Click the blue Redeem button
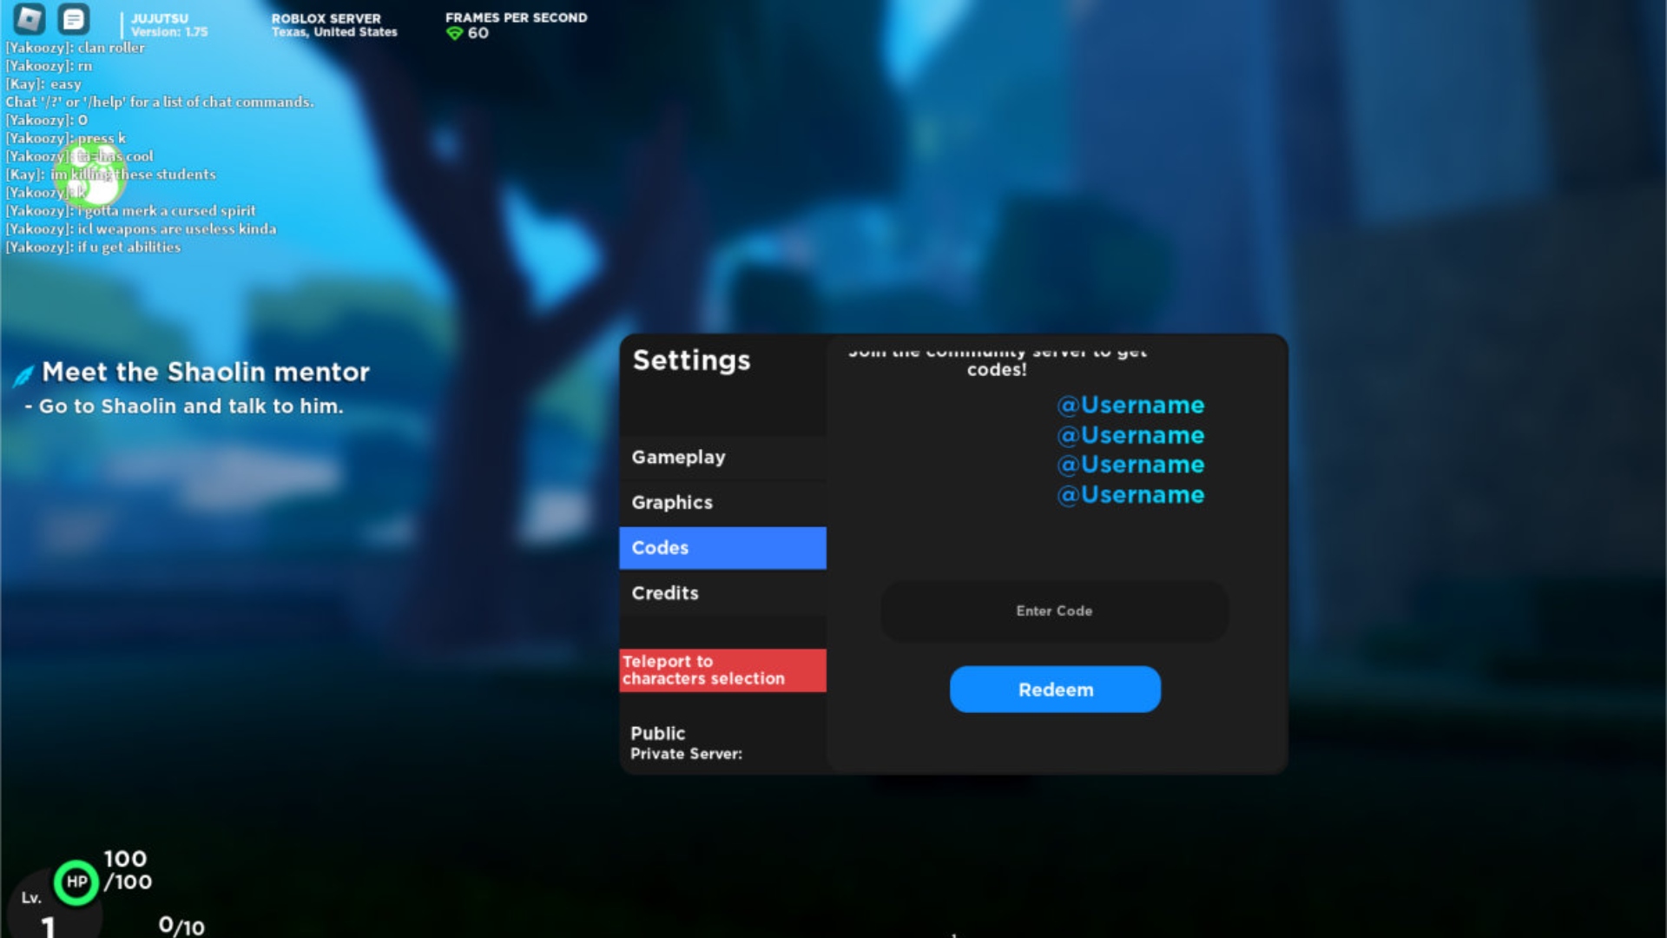The image size is (1667, 938). (x=1055, y=690)
